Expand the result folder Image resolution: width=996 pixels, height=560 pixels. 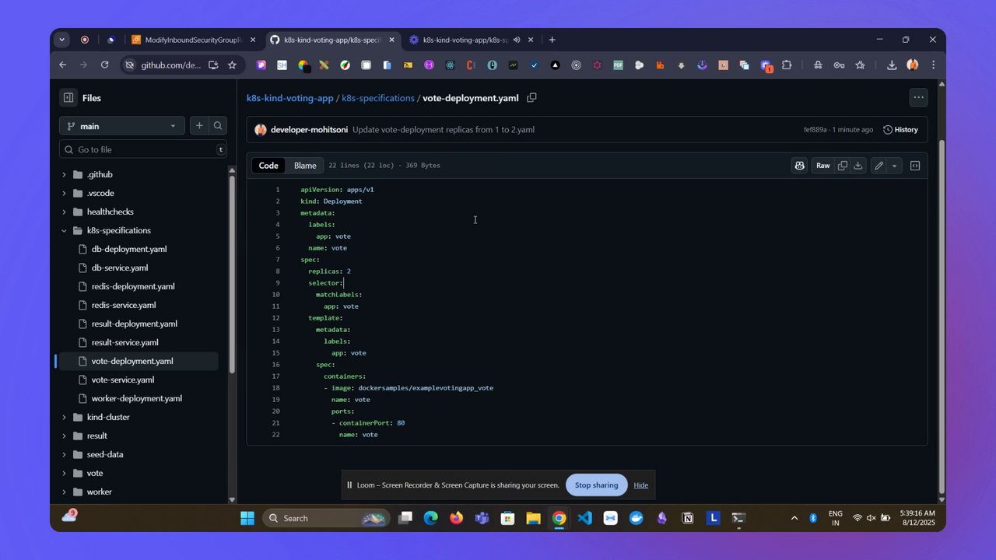tap(64, 436)
